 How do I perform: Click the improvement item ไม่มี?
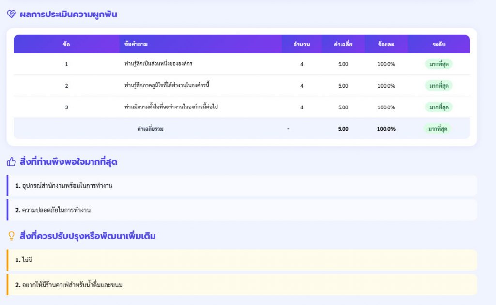coord(27,260)
